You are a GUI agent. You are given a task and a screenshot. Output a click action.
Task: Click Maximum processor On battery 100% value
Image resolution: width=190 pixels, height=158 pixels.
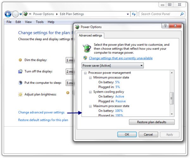[x=119, y=111]
